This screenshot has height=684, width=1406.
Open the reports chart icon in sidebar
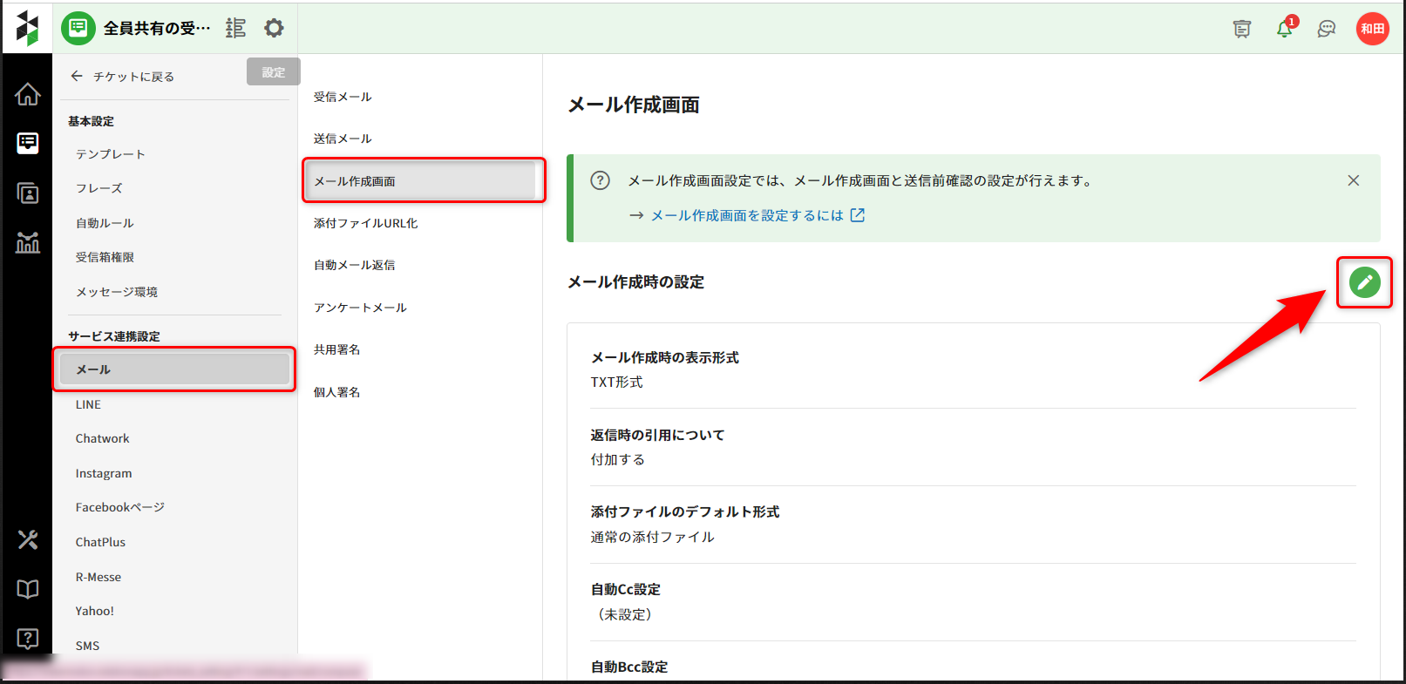28,242
